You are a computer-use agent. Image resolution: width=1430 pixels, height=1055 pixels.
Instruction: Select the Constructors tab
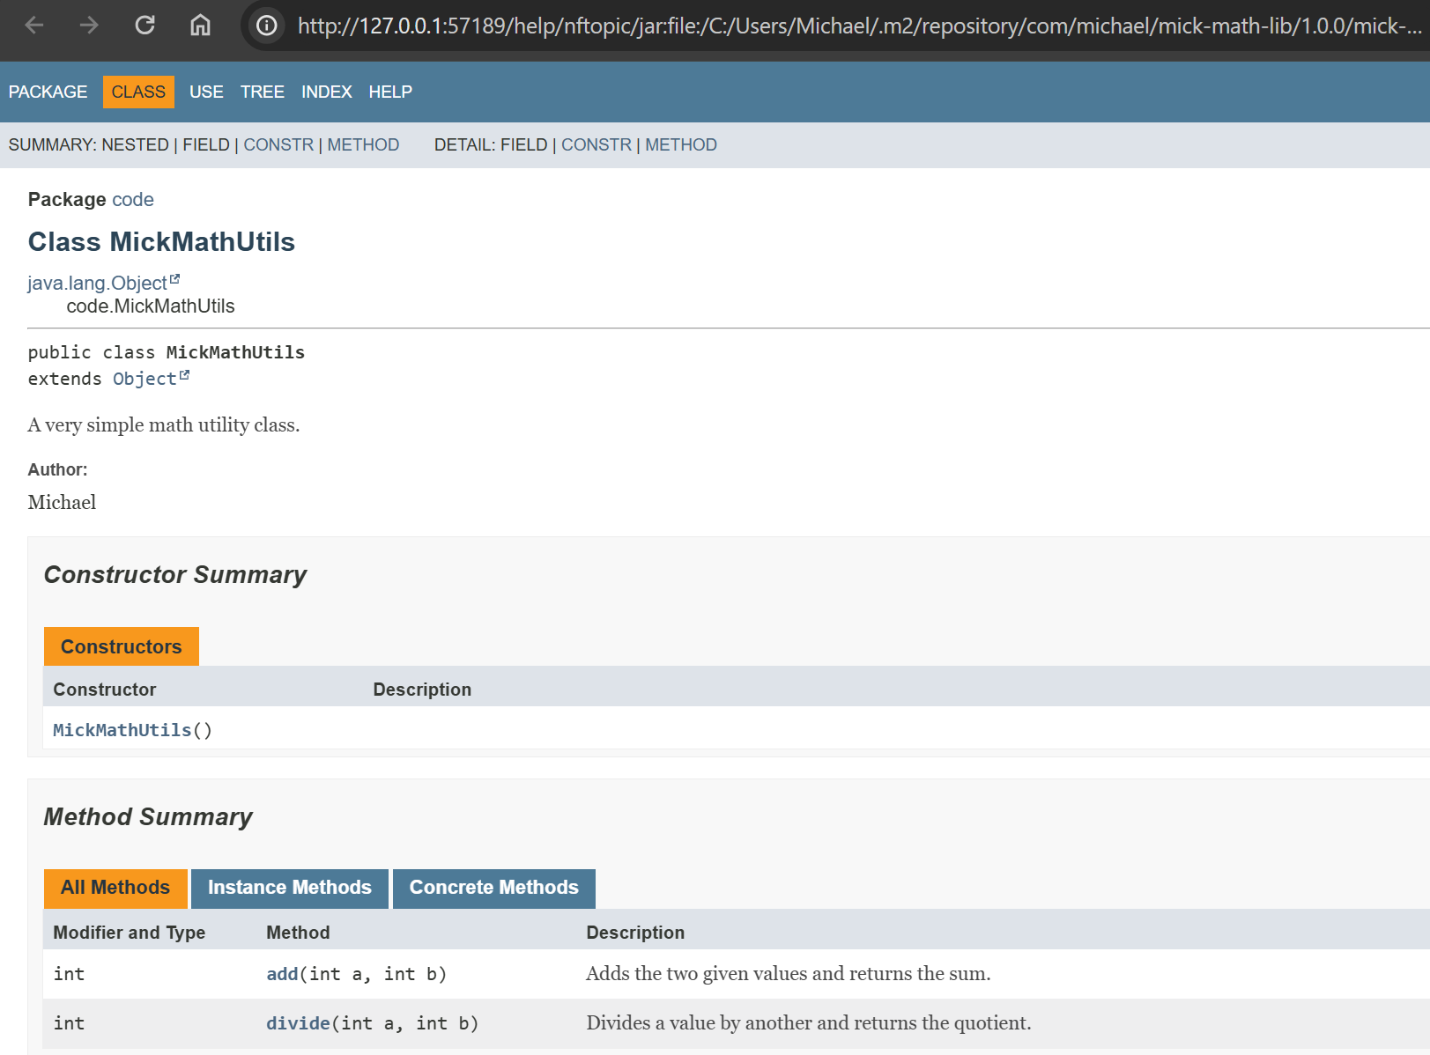point(122,646)
